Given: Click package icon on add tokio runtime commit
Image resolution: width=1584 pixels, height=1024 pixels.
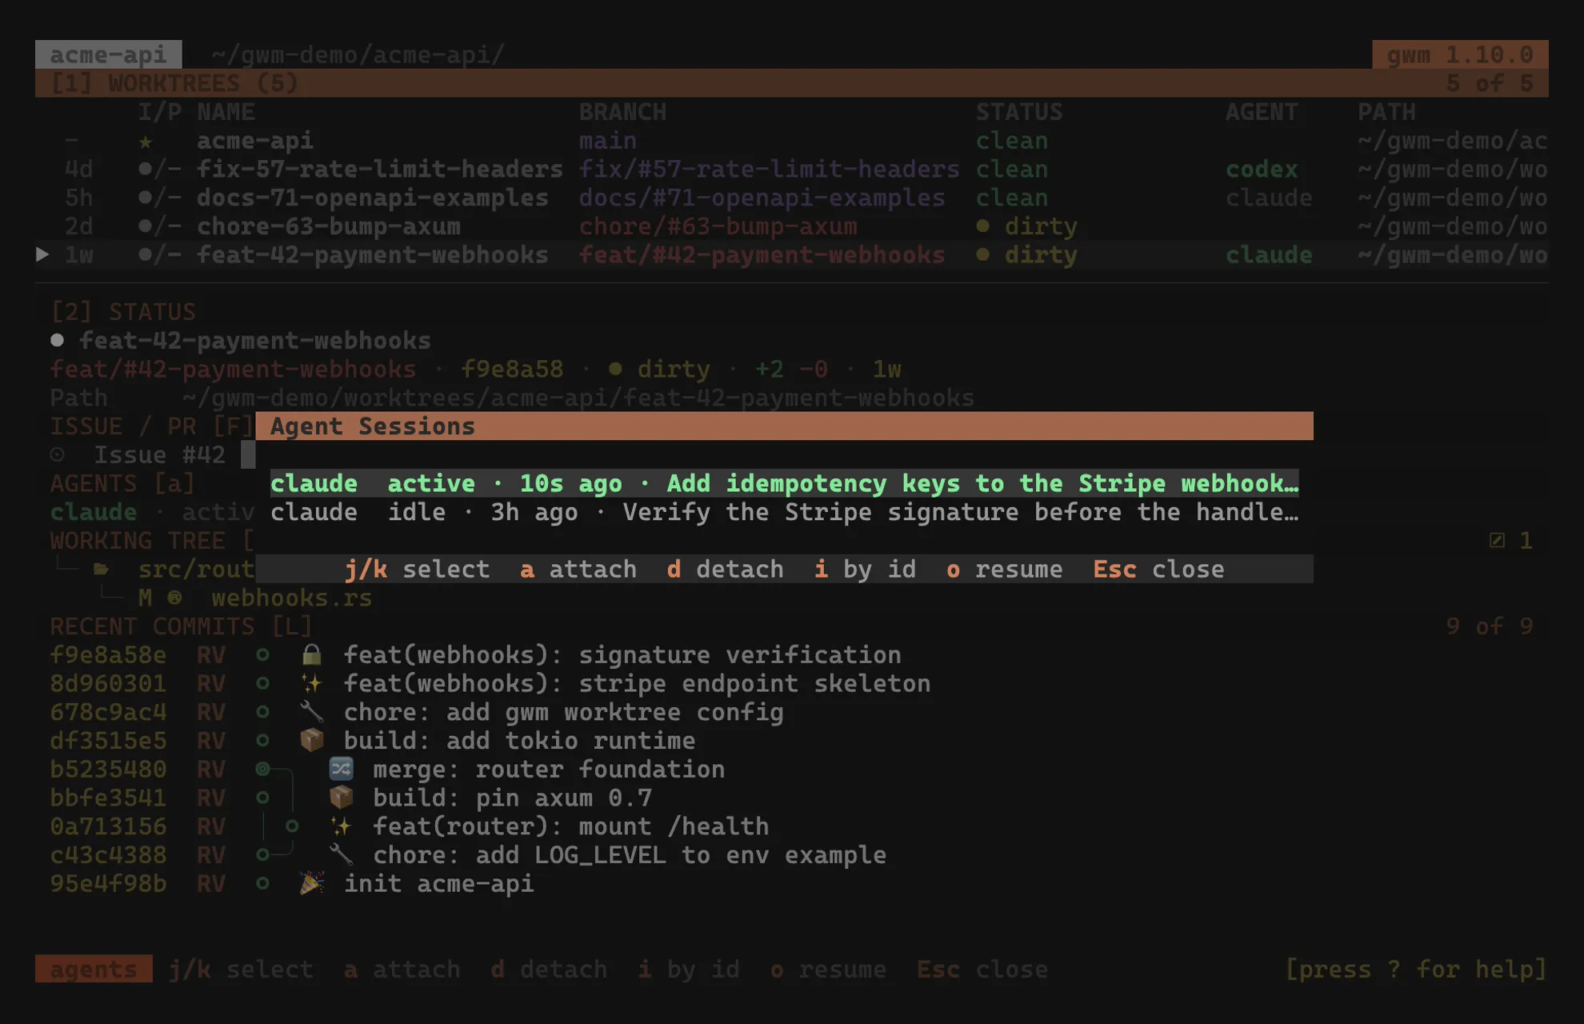Looking at the screenshot, I should tap(311, 741).
